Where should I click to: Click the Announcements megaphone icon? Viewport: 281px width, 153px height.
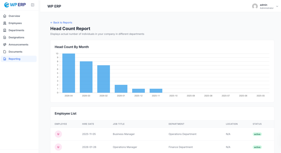point(5,45)
